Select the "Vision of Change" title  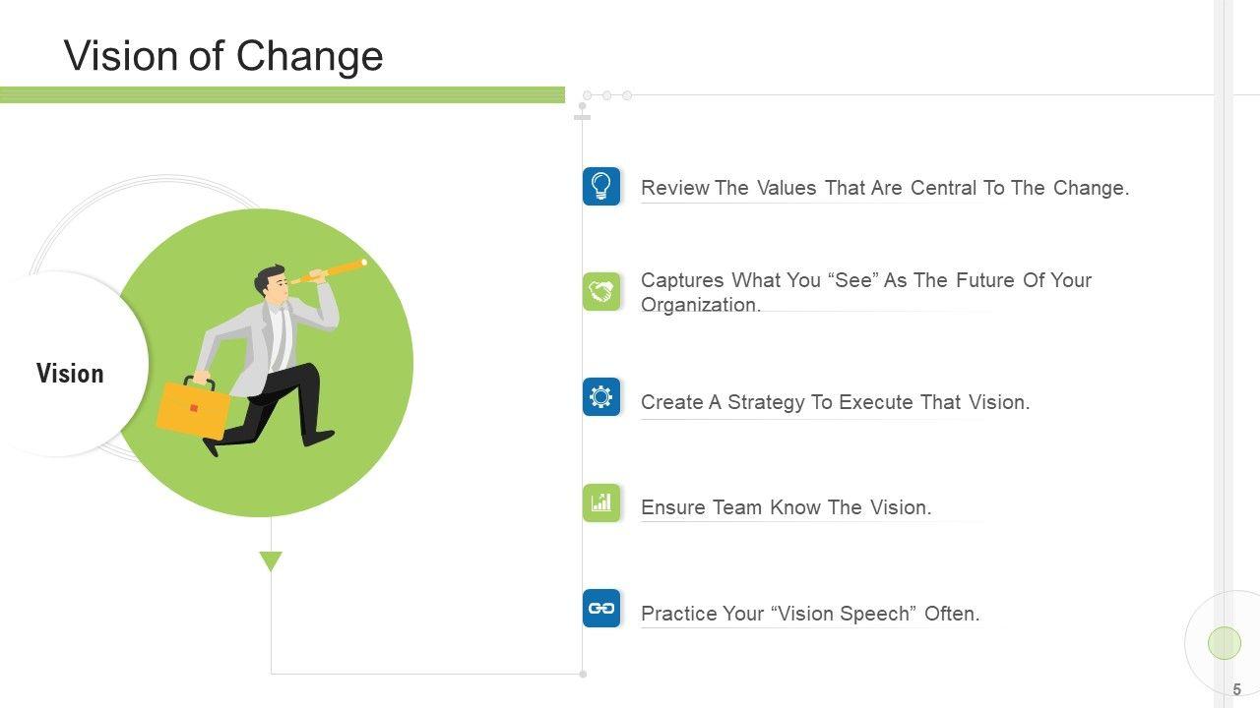[223, 56]
